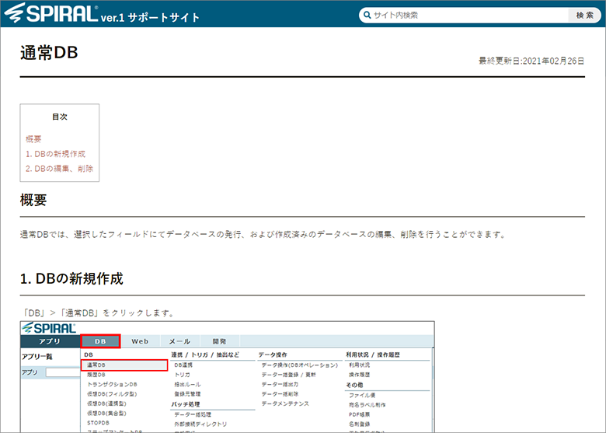The width and height of the screenshot is (606, 433).
Task: Choose データ操作(DBオペレーション) menu entry
Action: click(x=300, y=365)
